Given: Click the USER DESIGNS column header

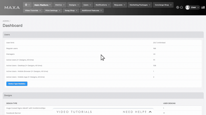Looking at the screenshot, I should [169, 103].
